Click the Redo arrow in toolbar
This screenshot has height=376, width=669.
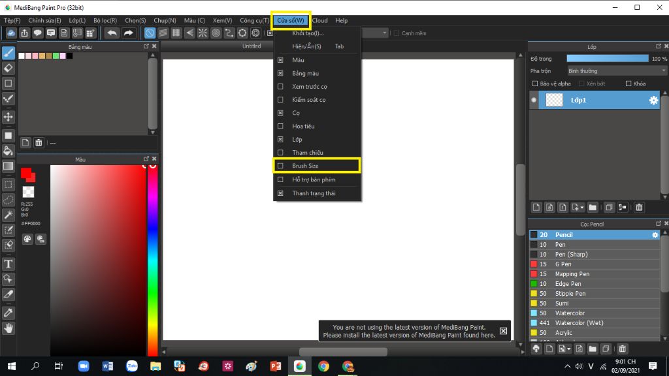pos(128,33)
